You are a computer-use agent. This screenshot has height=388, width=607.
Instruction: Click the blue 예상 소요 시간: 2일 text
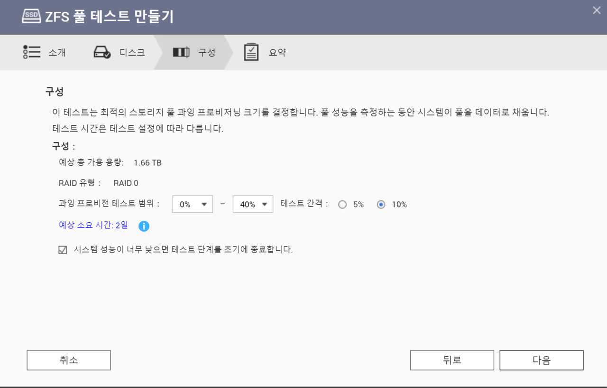coord(93,225)
